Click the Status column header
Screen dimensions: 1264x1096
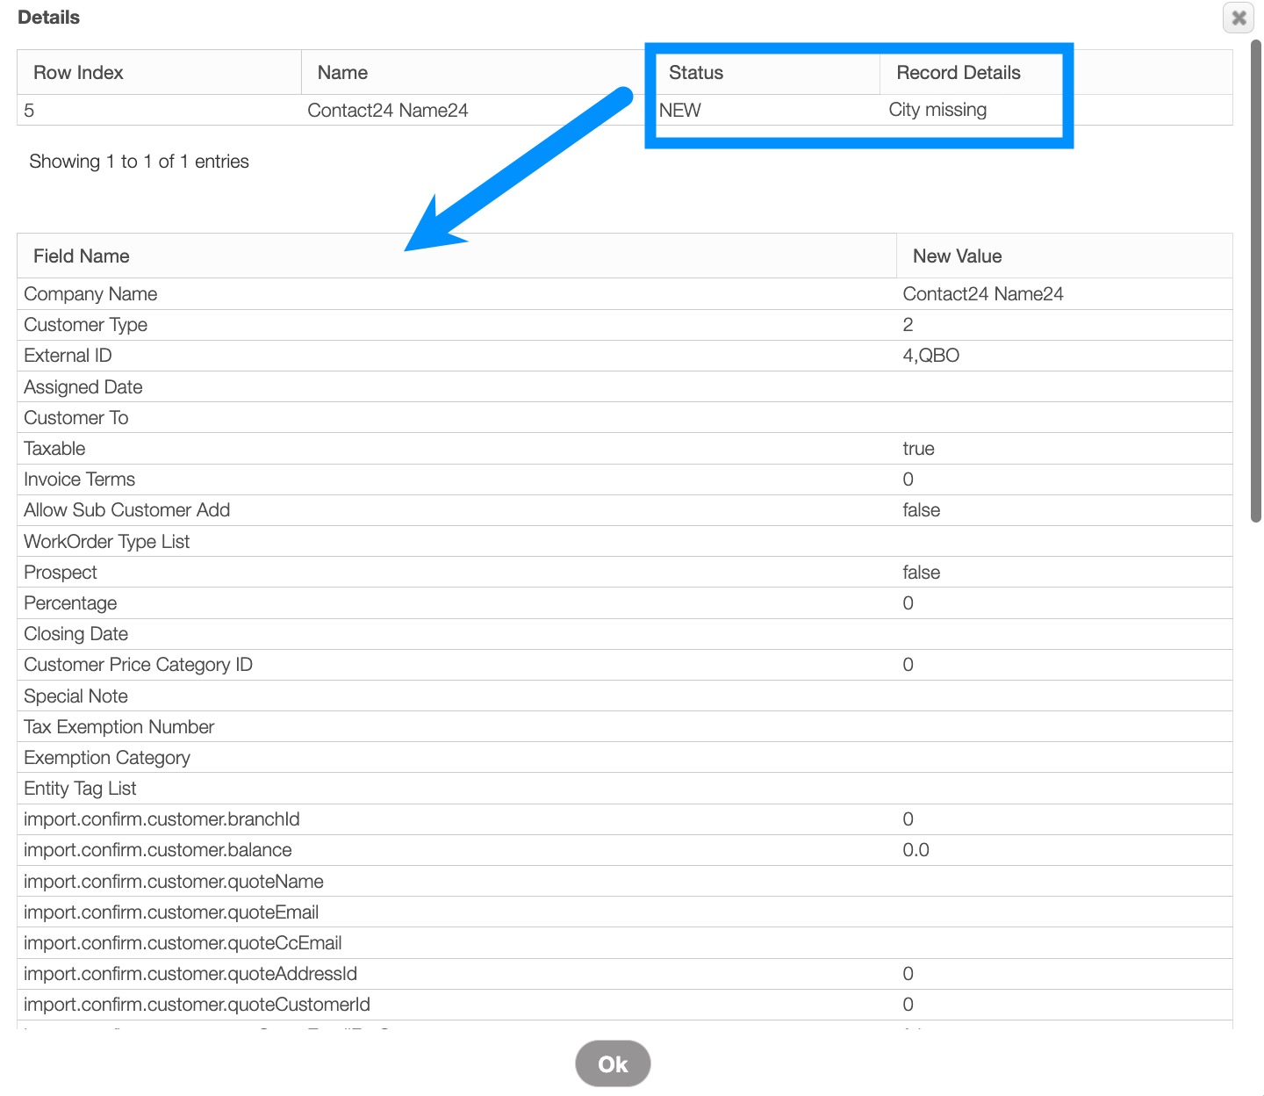[695, 73]
